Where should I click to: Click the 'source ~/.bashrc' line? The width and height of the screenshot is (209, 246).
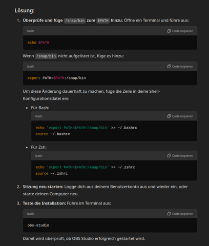(x=53, y=134)
